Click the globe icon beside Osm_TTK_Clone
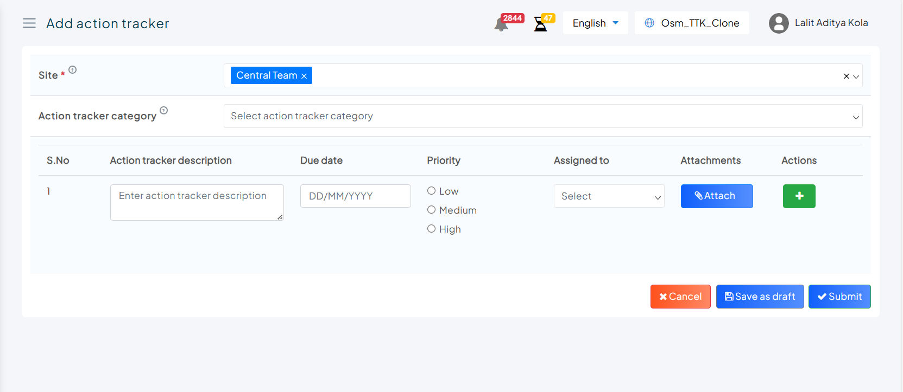The width and height of the screenshot is (903, 392). click(649, 23)
